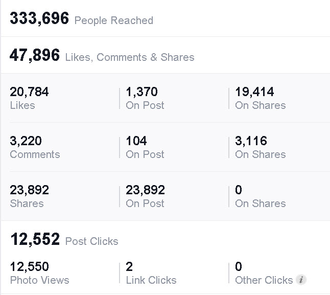Click the Likes, Comments & Shares label
The height and width of the screenshot is (295, 330).
130,57
